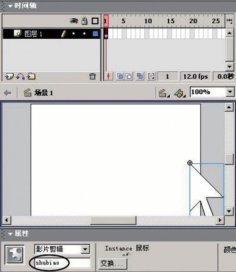Add a motion guide layer

coord(21,76)
